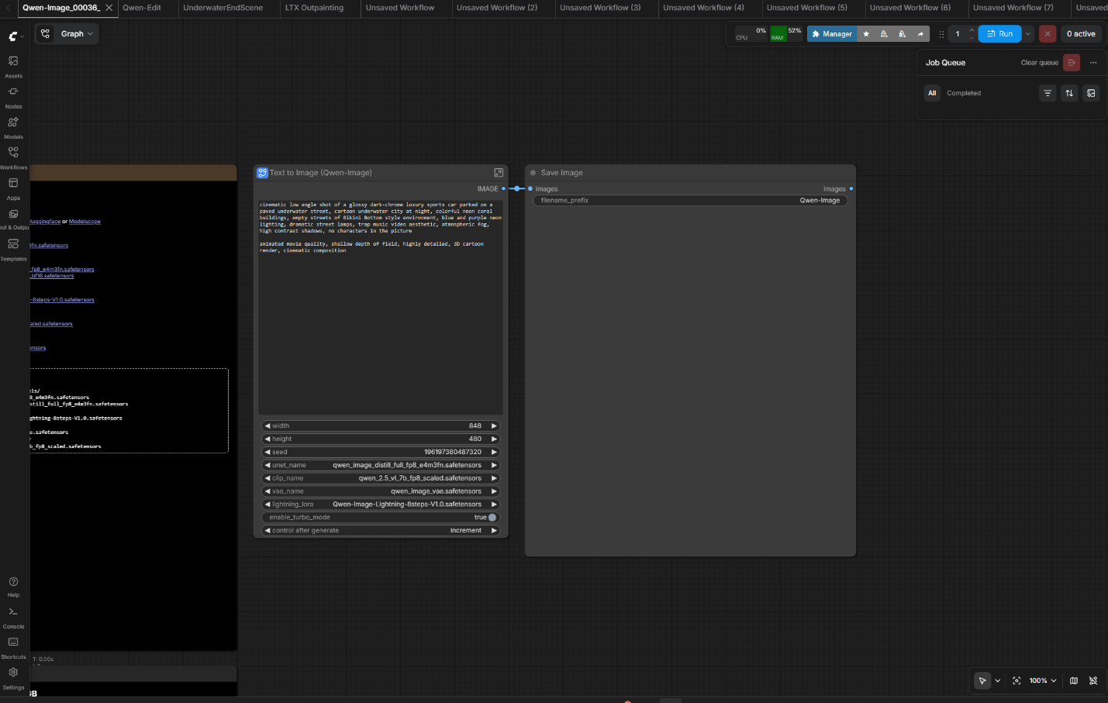Click the sort icon in Job Queue
The image size is (1108, 703).
tap(1069, 93)
